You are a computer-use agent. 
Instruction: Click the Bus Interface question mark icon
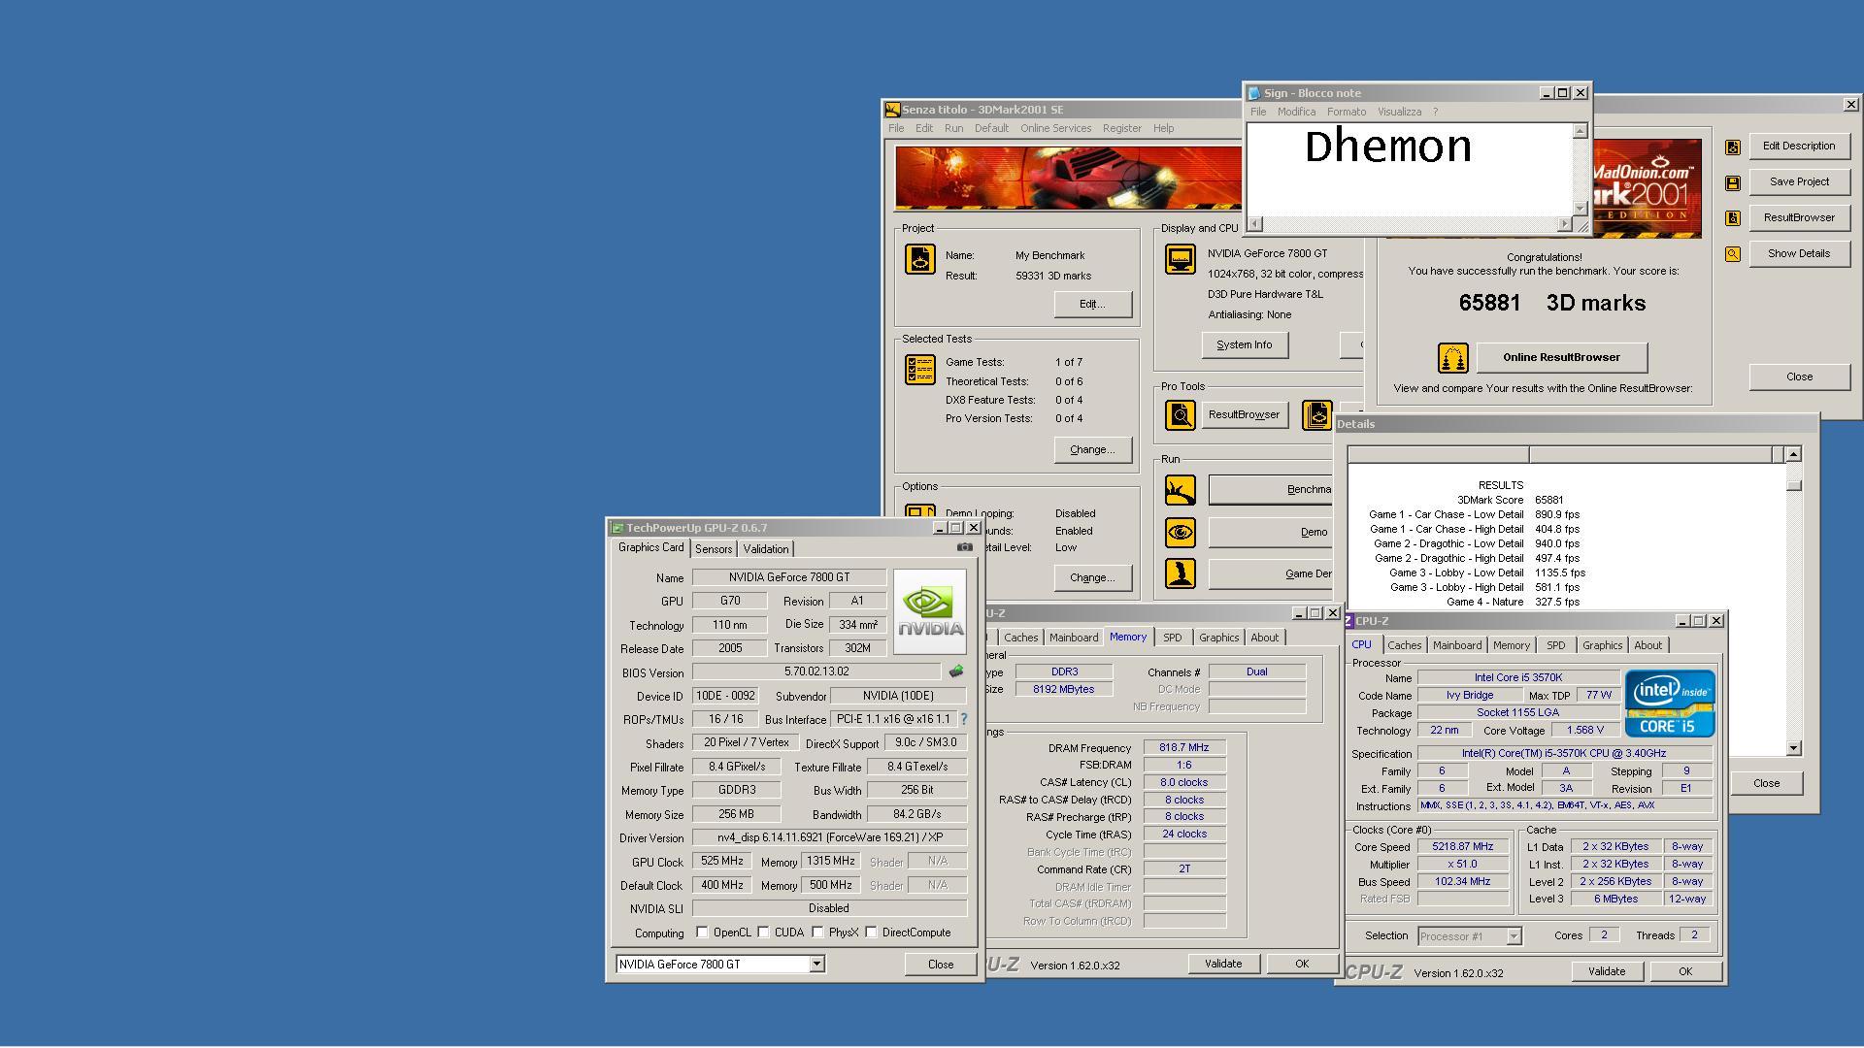click(x=963, y=719)
